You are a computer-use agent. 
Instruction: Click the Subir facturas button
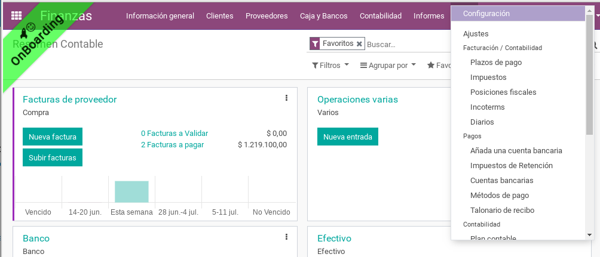pos(53,157)
